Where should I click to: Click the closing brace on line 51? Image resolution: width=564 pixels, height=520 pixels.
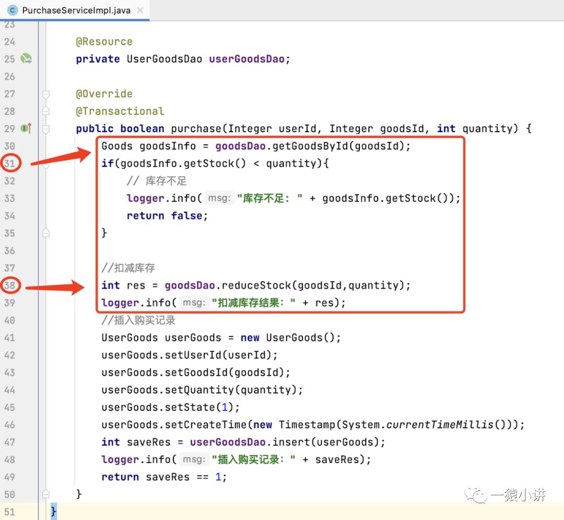53,511
